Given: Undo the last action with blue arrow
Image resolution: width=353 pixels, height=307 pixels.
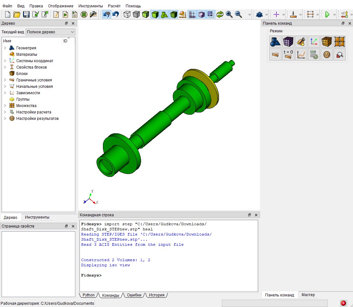Looking at the screenshot, I should (116, 15).
